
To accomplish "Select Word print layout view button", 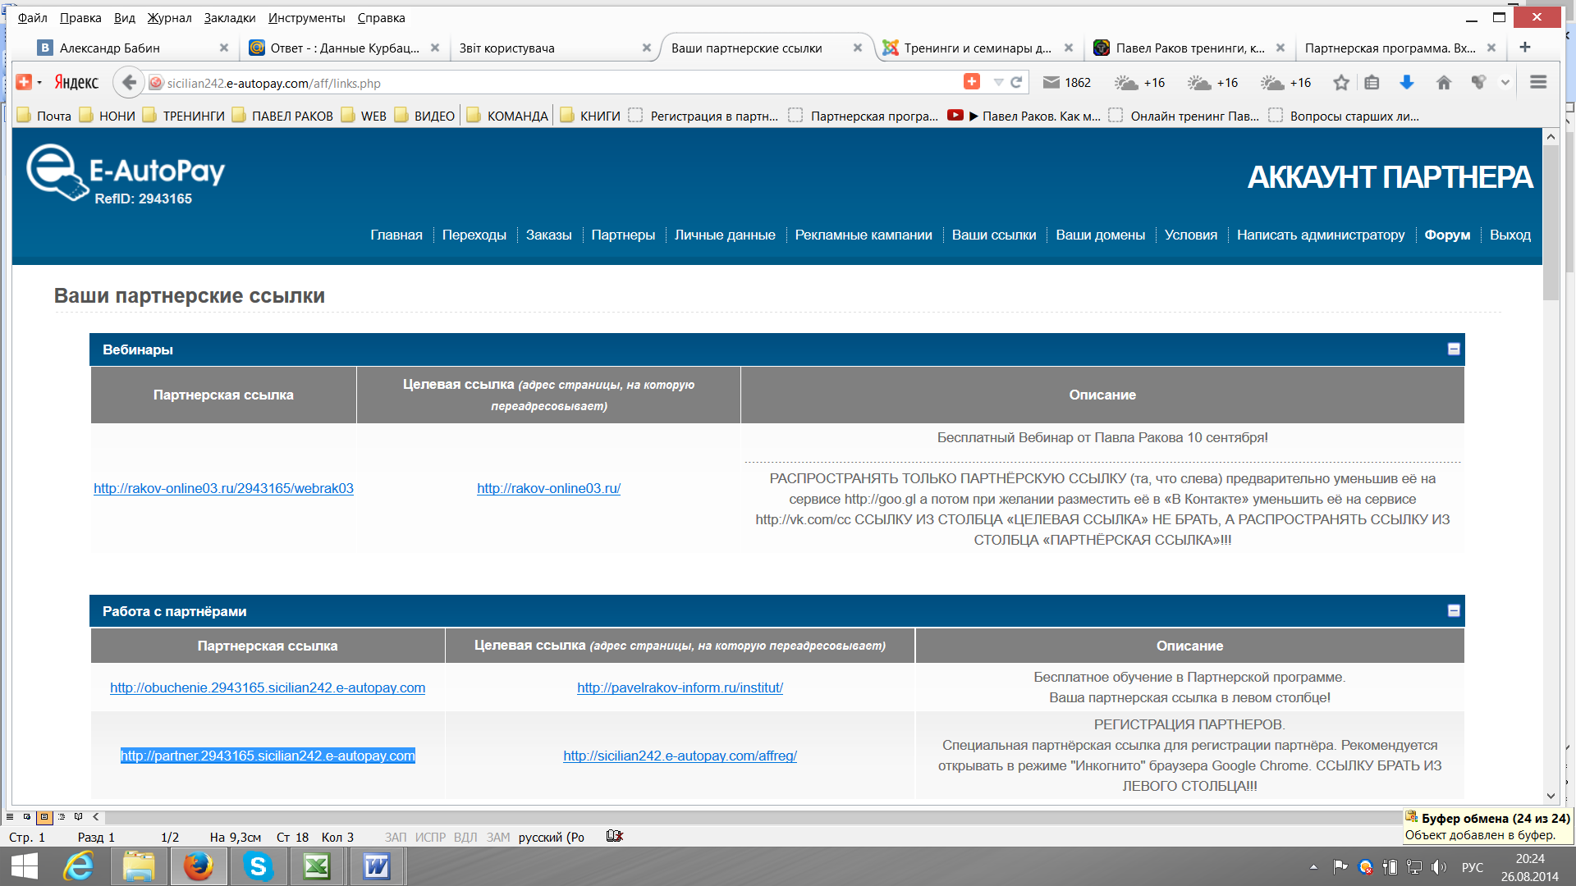I will (44, 816).
